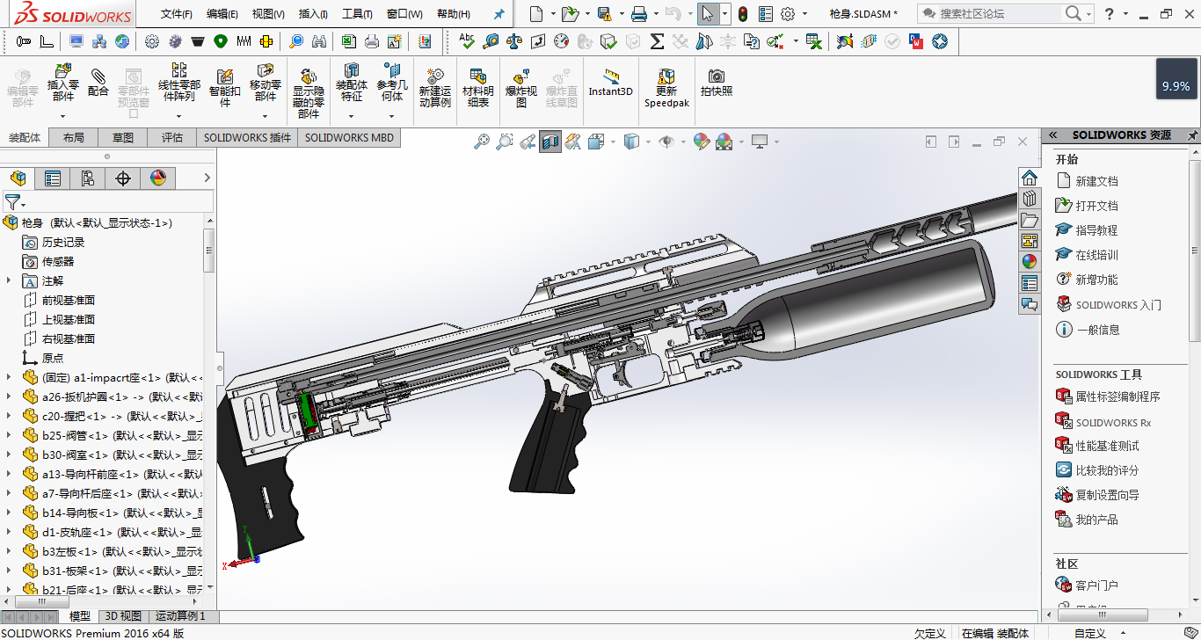Open the Appearances color ball icon in task pane
This screenshot has height=640, width=1201.
pyautogui.click(x=1029, y=261)
